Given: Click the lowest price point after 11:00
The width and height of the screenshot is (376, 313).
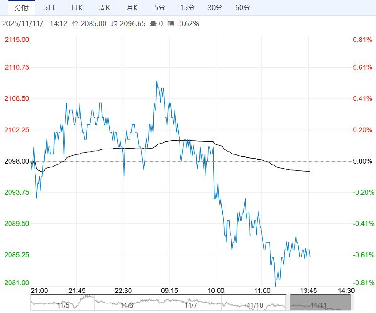Looking at the screenshot, I should pos(275,286).
